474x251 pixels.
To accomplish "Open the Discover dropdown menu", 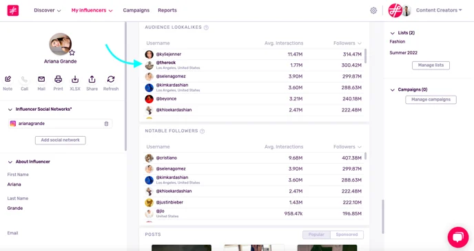I will coord(48,10).
